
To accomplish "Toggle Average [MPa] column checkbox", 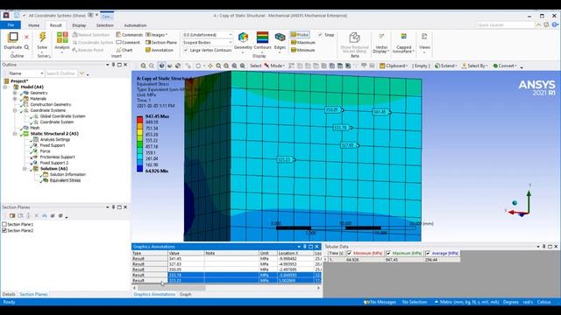I will (x=428, y=253).
